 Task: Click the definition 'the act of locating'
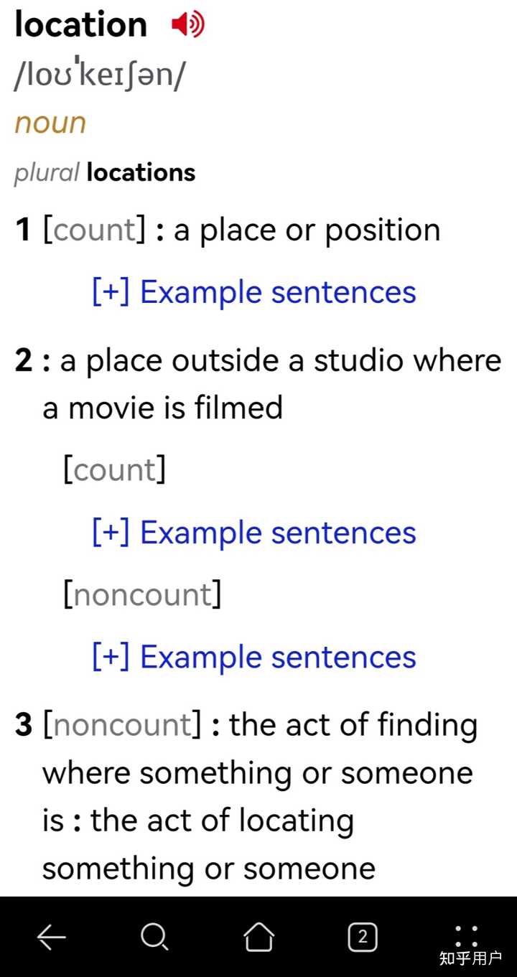[223, 821]
